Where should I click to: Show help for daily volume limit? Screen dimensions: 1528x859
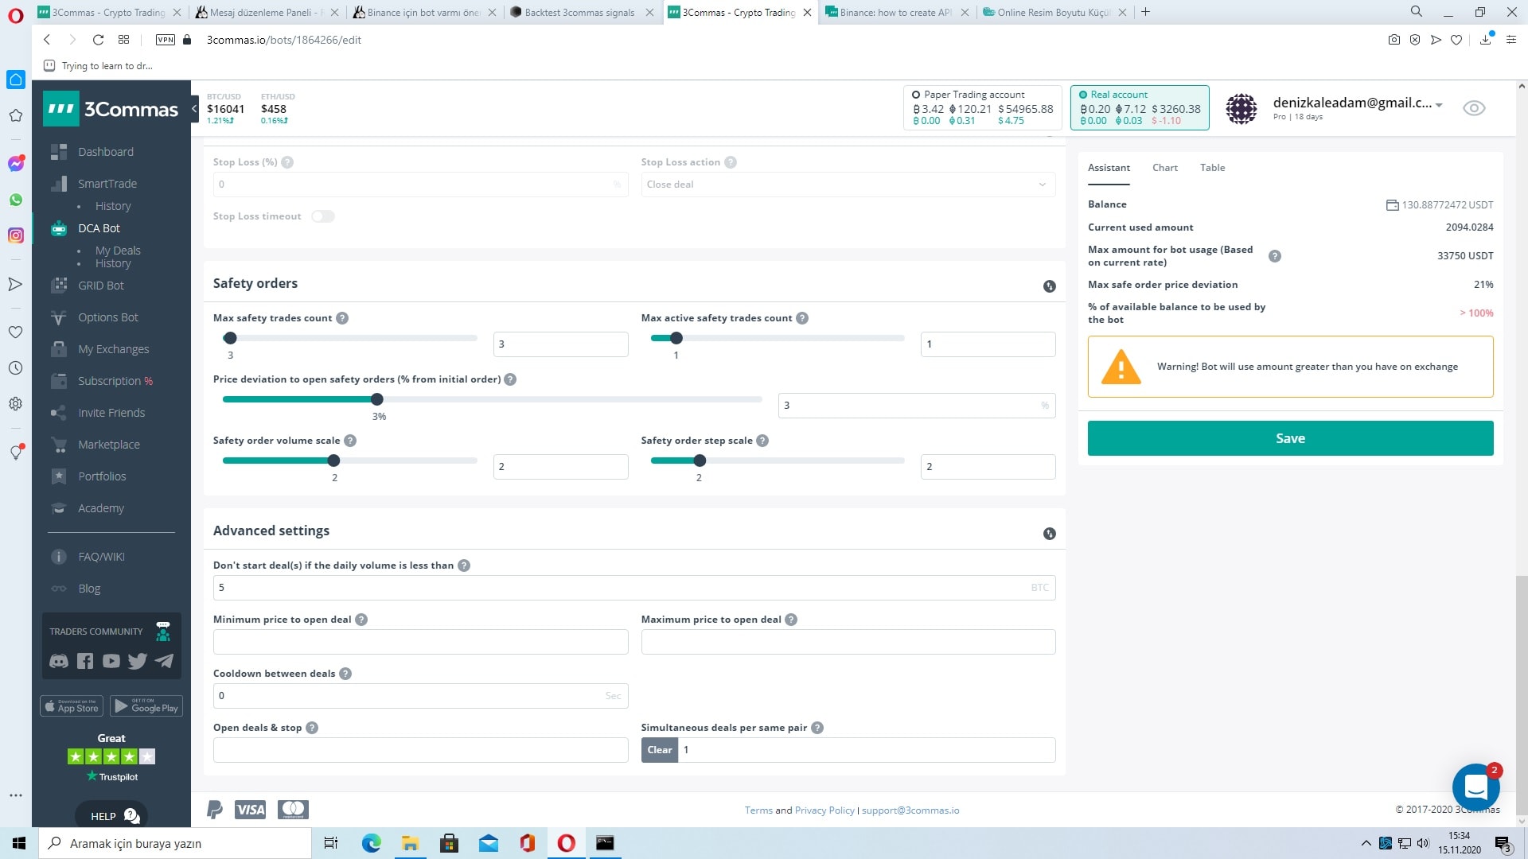tap(464, 566)
